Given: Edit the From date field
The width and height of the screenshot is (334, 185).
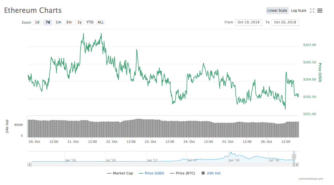Looking at the screenshot, I should click(249, 22).
